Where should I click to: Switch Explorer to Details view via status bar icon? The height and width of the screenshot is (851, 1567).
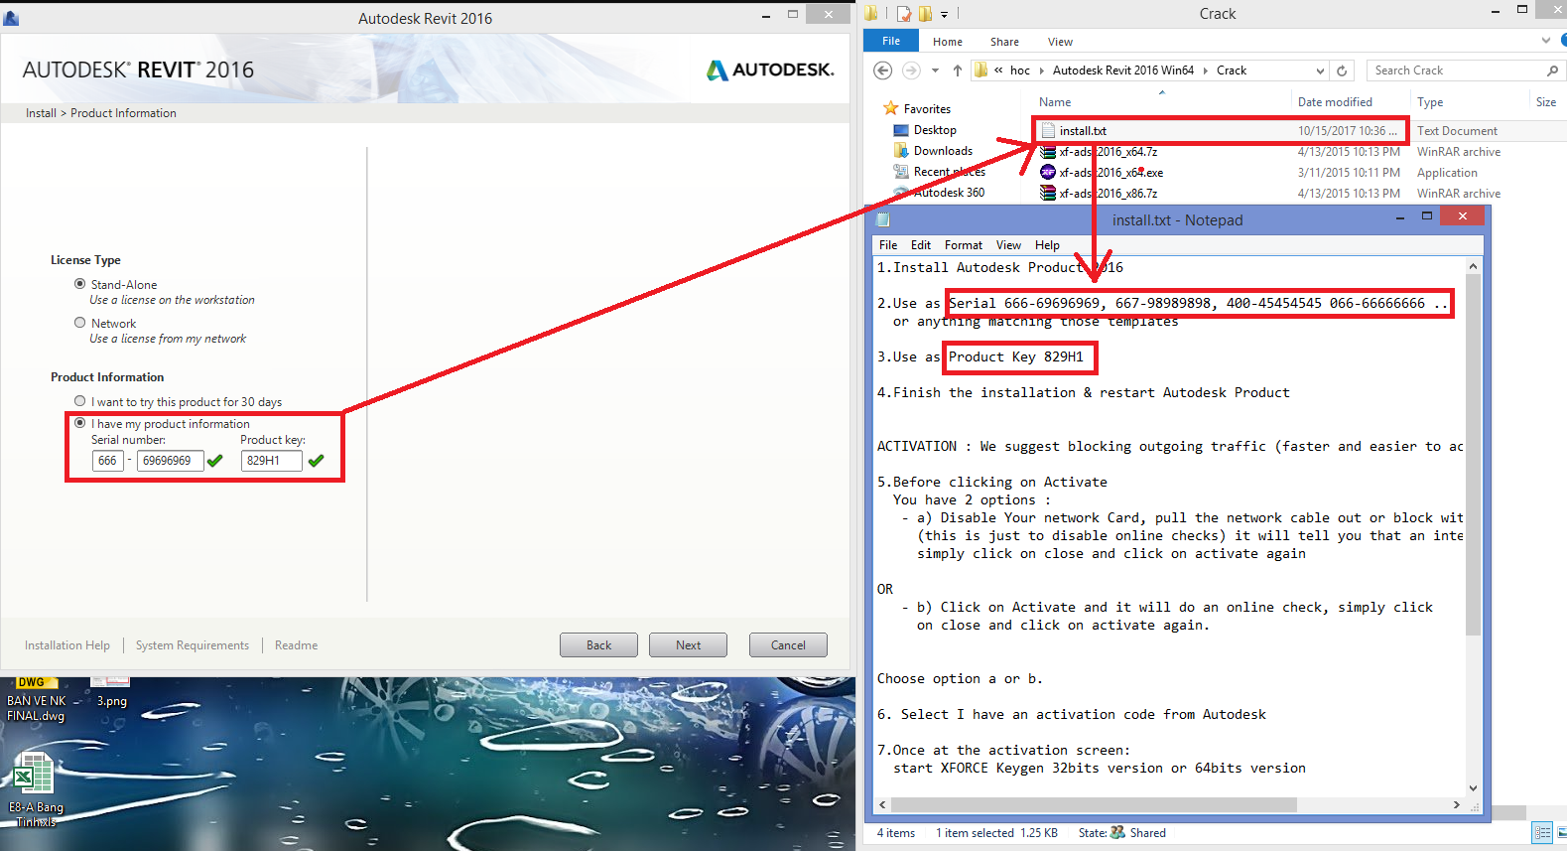click(1542, 833)
